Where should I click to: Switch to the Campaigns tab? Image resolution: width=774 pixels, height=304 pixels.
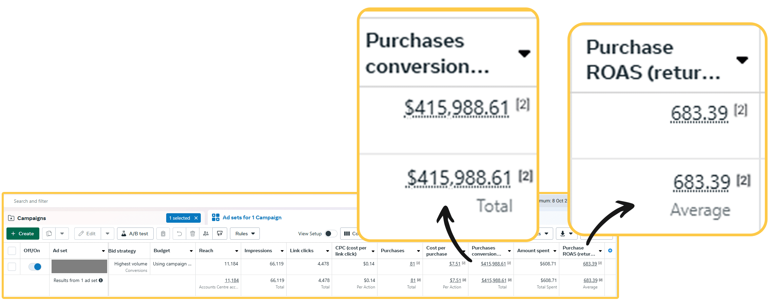pyautogui.click(x=32, y=218)
